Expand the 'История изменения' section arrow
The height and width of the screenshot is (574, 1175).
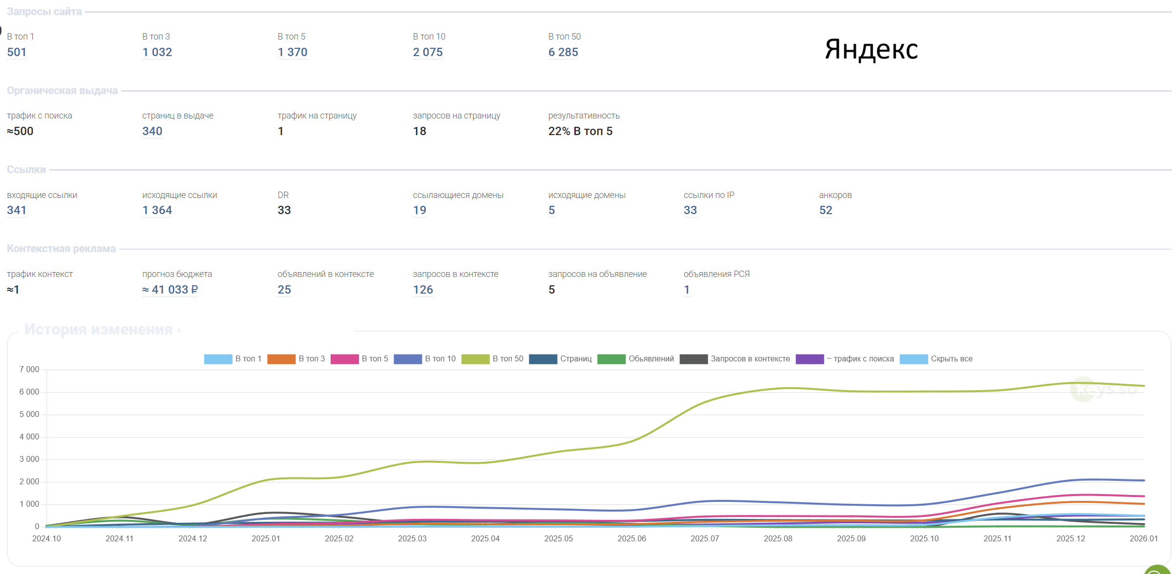(x=179, y=331)
